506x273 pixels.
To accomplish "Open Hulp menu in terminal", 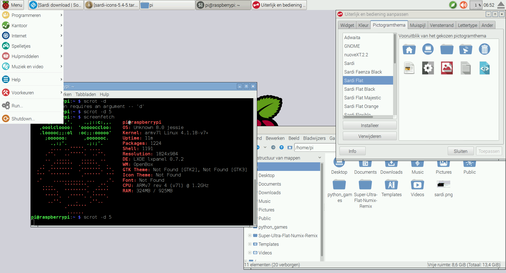I will (x=104, y=94).
